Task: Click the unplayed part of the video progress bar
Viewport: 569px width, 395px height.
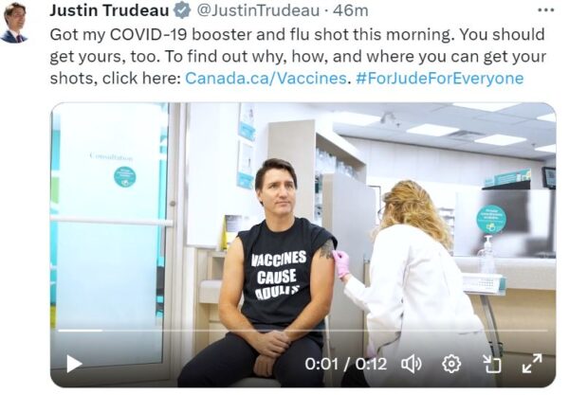Action: pyautogui.click(x=324, y=331)
